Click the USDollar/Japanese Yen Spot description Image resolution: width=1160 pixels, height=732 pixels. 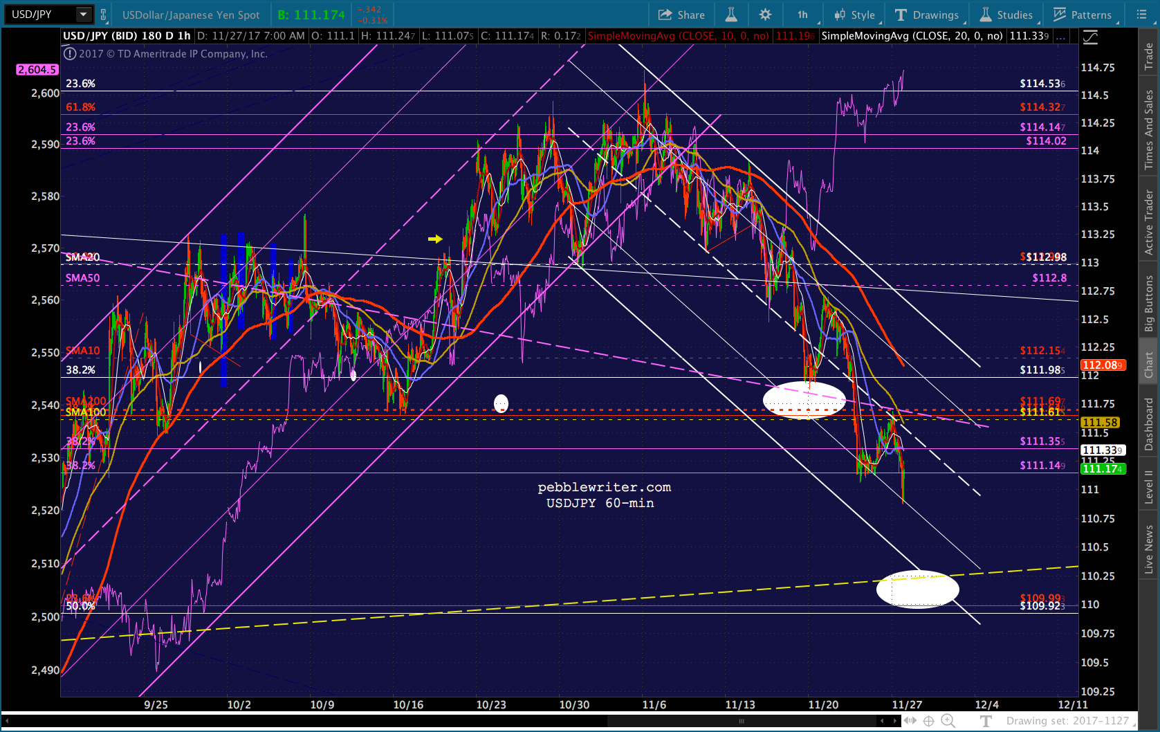click(191, 15)
